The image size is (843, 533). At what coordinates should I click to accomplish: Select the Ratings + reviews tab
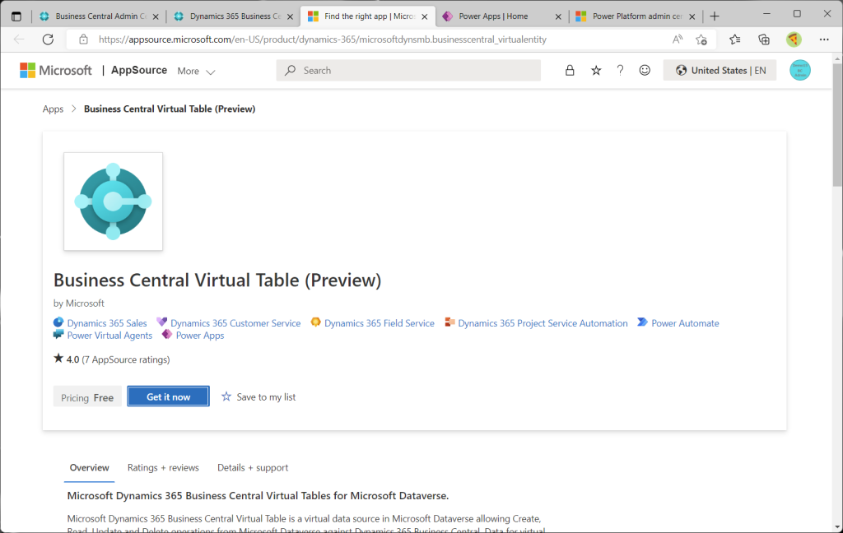pyautogui.click(x=163, y=467)
